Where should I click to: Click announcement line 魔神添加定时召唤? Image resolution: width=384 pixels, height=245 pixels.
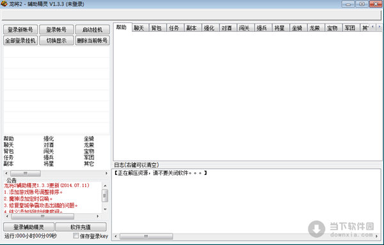click(28, 198)
